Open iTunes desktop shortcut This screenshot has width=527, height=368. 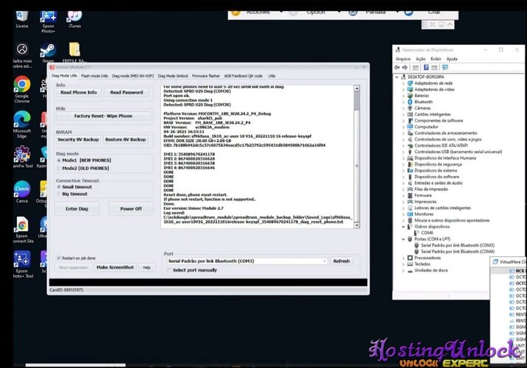[74, 19]
